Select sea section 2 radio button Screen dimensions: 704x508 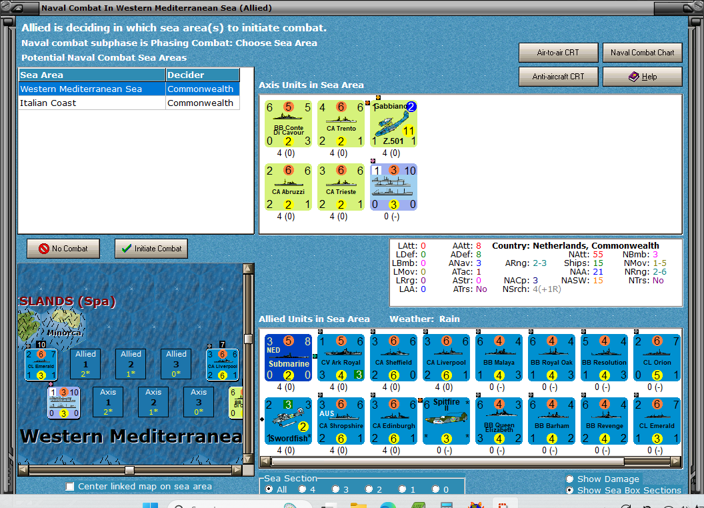pos(369,489)
